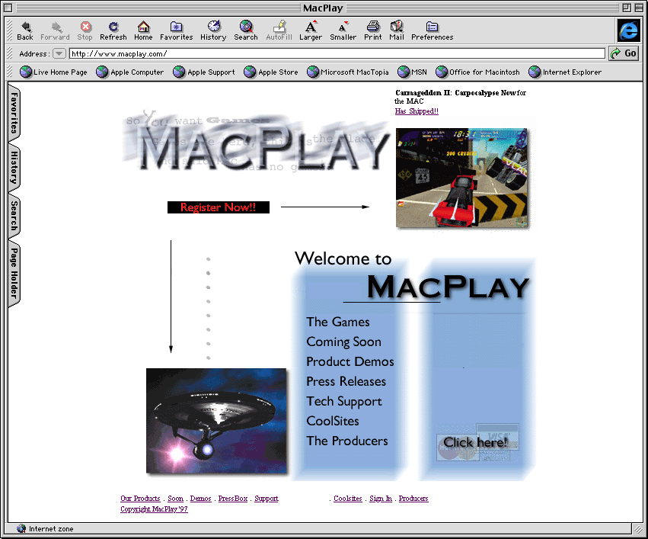Open the Apple Computer bookmark
This screenshot has width=648, height=539.
[129, 72]
